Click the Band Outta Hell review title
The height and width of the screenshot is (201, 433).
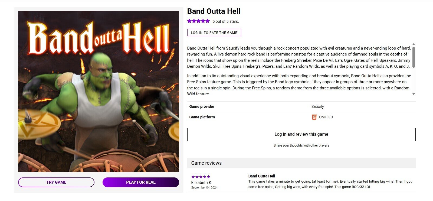coord(262,176)
